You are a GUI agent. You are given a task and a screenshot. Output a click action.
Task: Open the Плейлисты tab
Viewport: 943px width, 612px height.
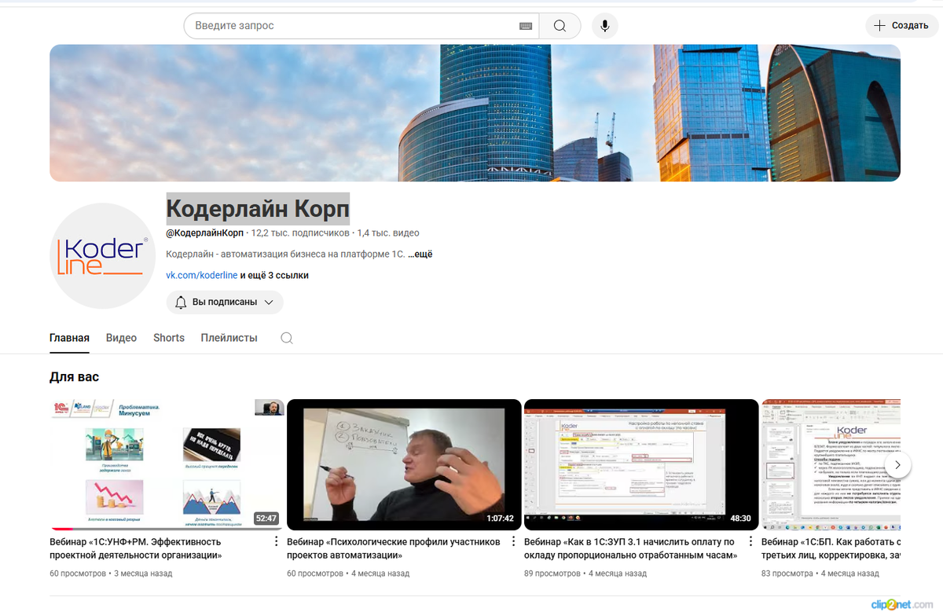click(229, 338)
